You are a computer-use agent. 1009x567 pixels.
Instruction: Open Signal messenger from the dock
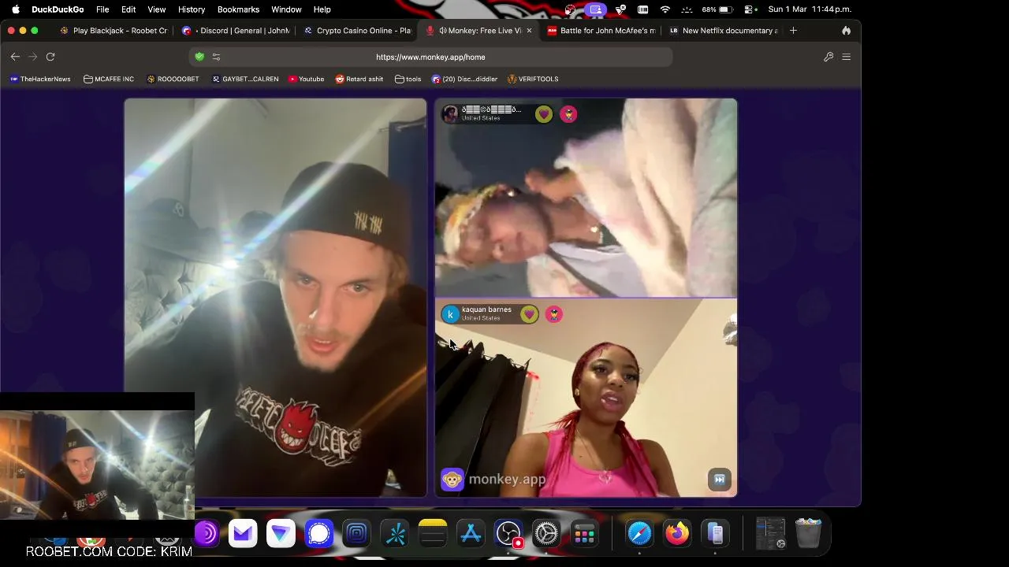pos(318,534)
